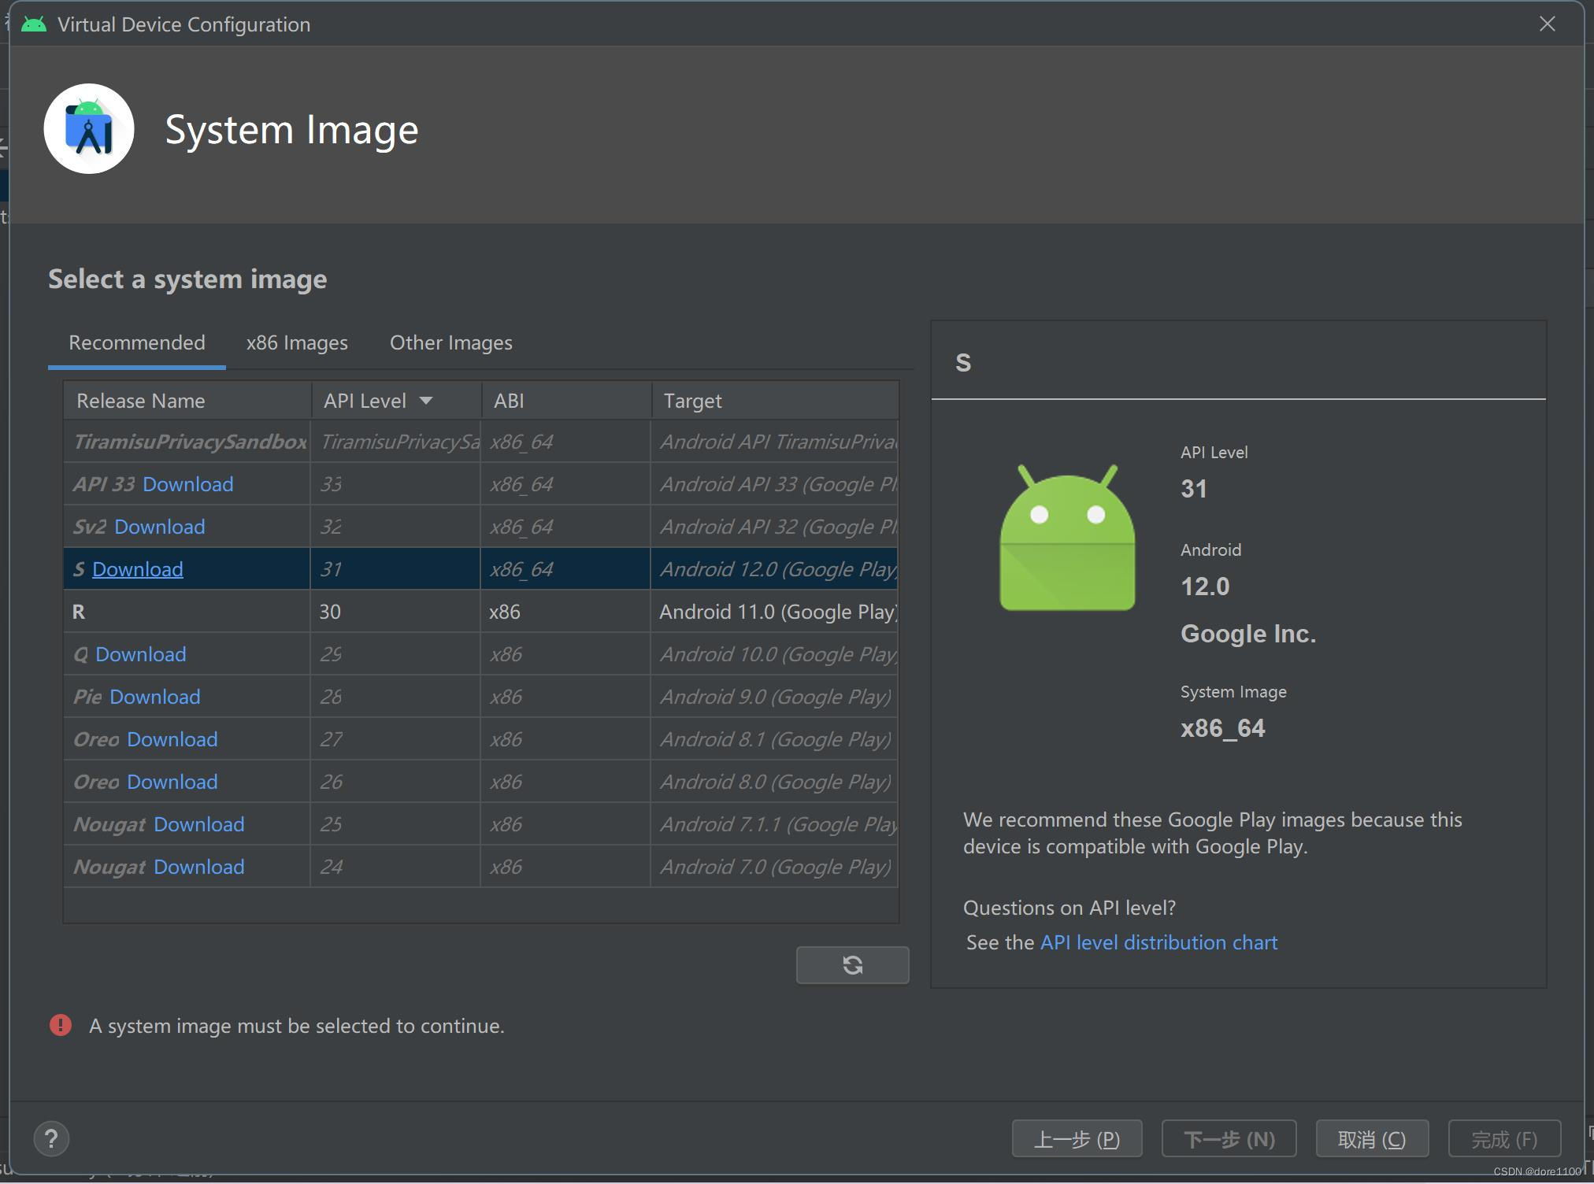Open the Other Images tab
Viewport: 1594px width, 1184px height.
click(450, 342)
